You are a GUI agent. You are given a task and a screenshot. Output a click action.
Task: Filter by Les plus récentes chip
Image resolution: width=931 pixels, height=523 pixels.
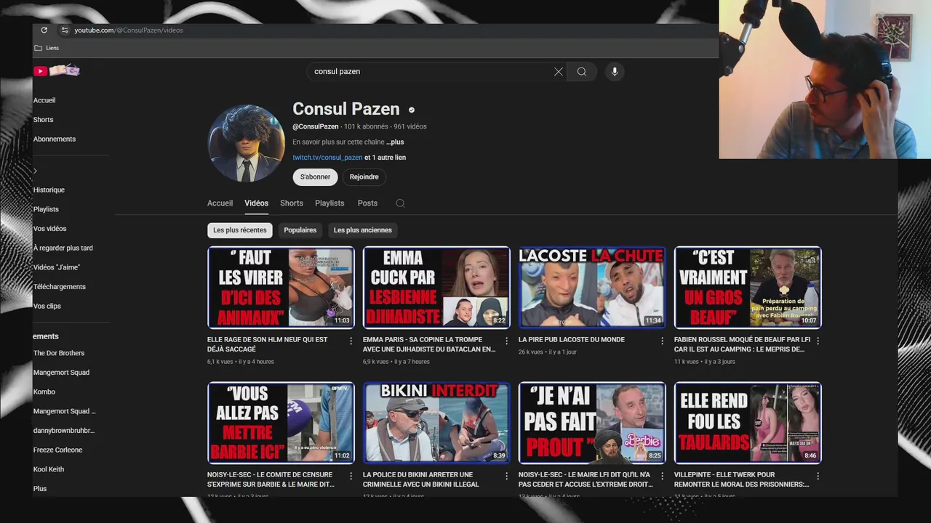pyautogui.click(x=240, y=230)
